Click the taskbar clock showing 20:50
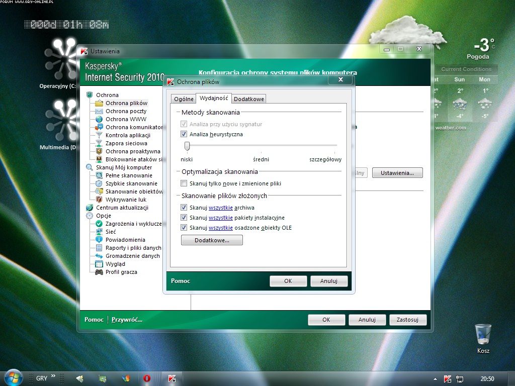This screenshot has width=515, height=386. pos(487,379)
